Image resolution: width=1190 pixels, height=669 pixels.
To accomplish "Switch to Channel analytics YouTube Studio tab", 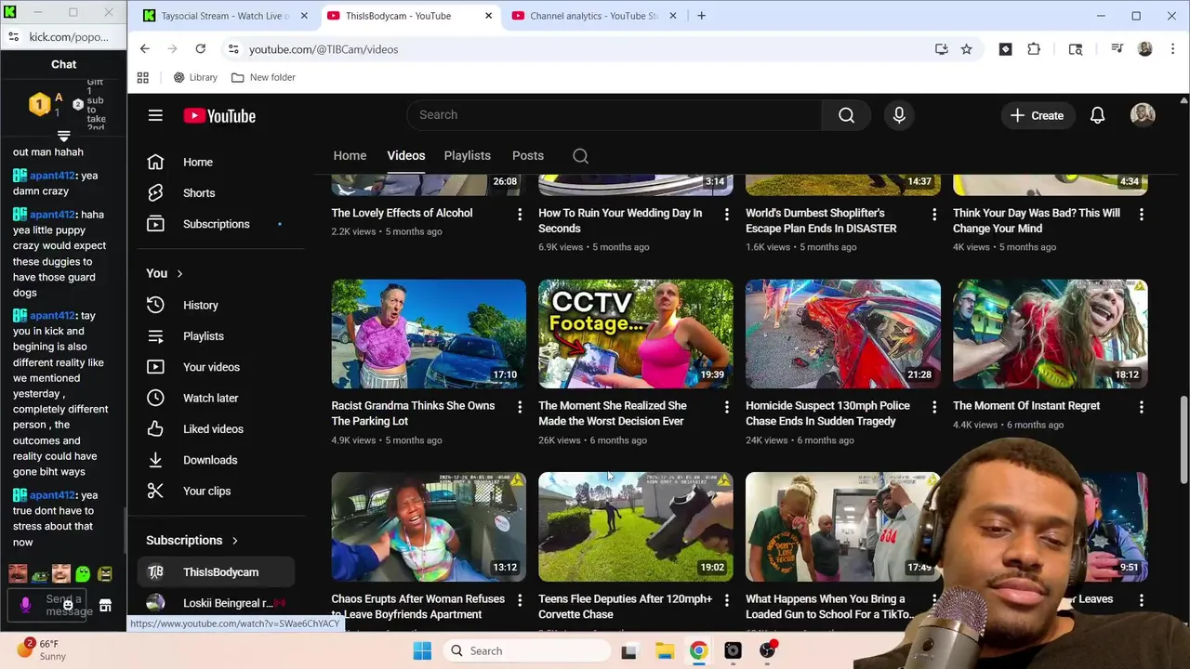I will [594, 16].
